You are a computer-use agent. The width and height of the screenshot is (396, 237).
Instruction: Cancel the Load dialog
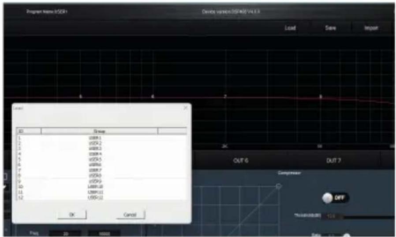131,214
